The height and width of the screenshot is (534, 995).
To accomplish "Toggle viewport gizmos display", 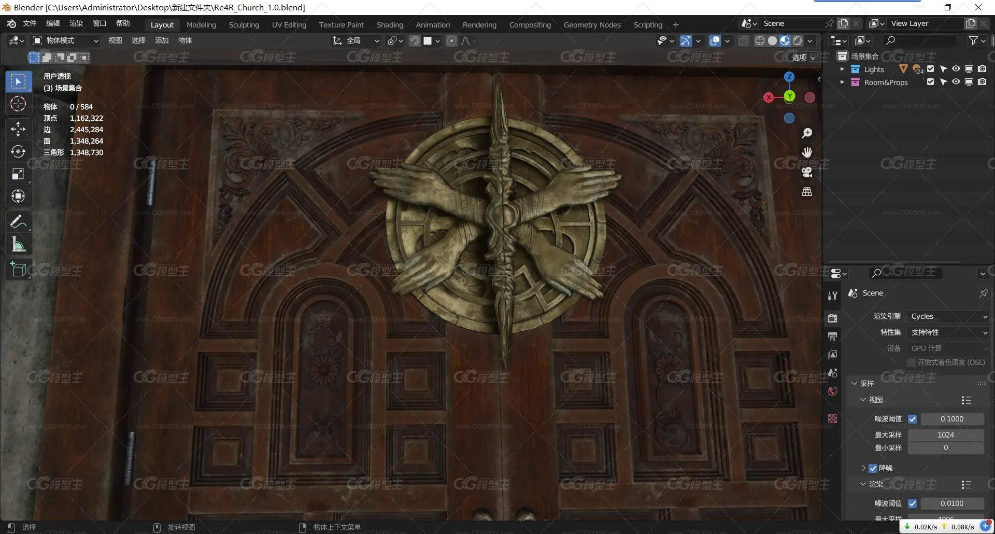I will coord(686,40).
